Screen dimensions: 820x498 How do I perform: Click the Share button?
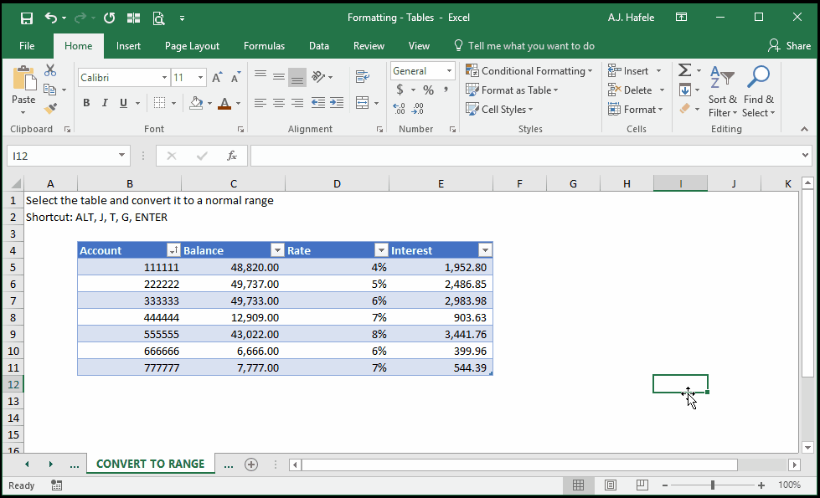coord(790,46)
